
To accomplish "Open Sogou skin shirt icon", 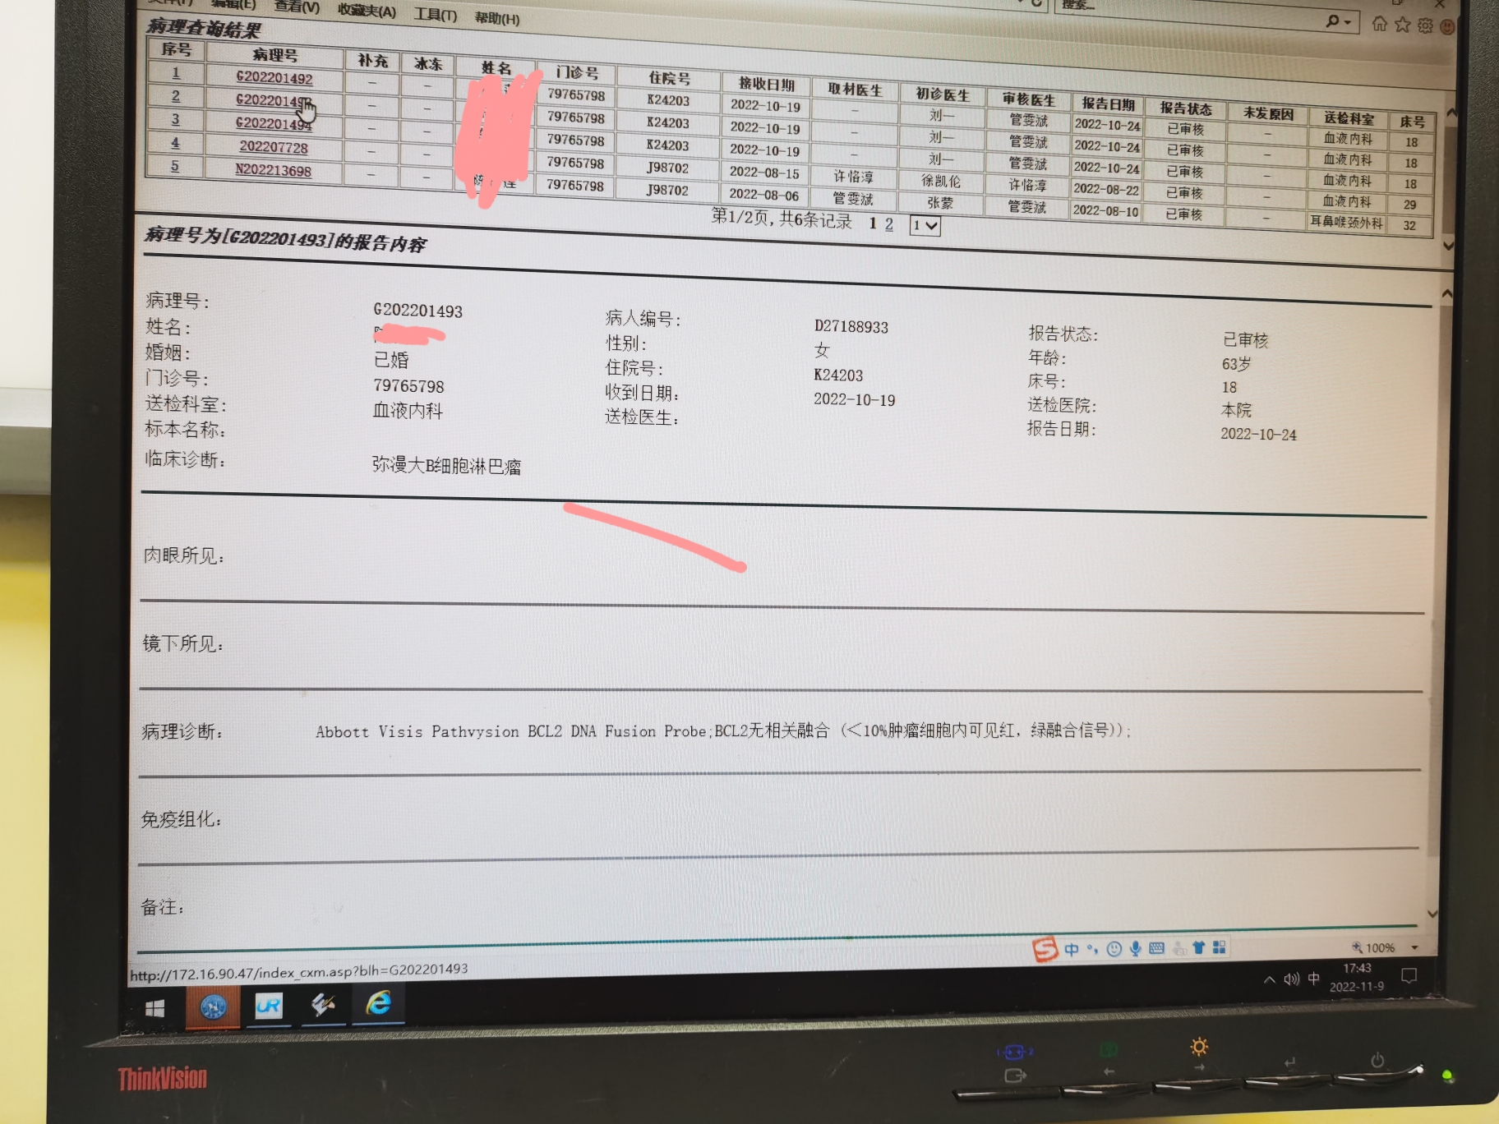I will pyautogui.click(x=1198, y=947).
